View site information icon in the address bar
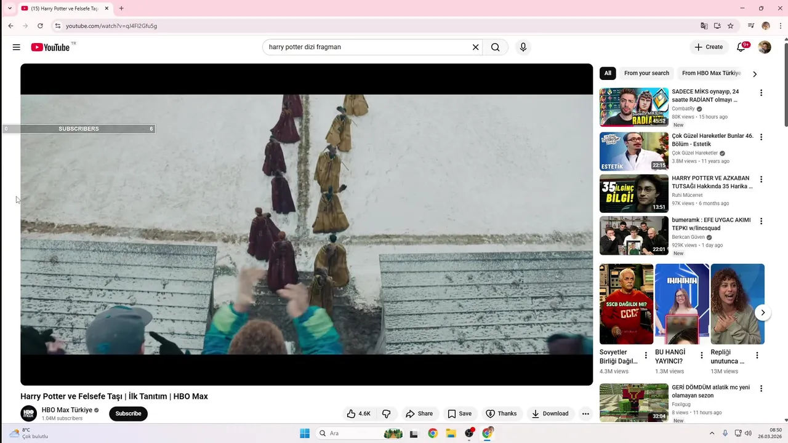The image size is (788, 443). pyautogui.click(x=57, y=26)
